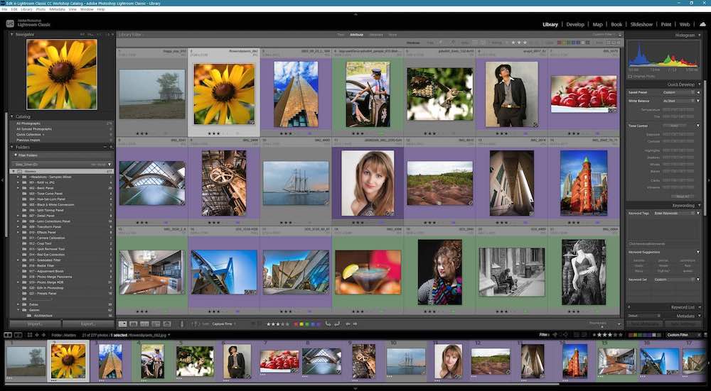This screenshot has width=711, height=391.
Task: Click the red color label in toolbar
Action: click(x=296, y=324)
